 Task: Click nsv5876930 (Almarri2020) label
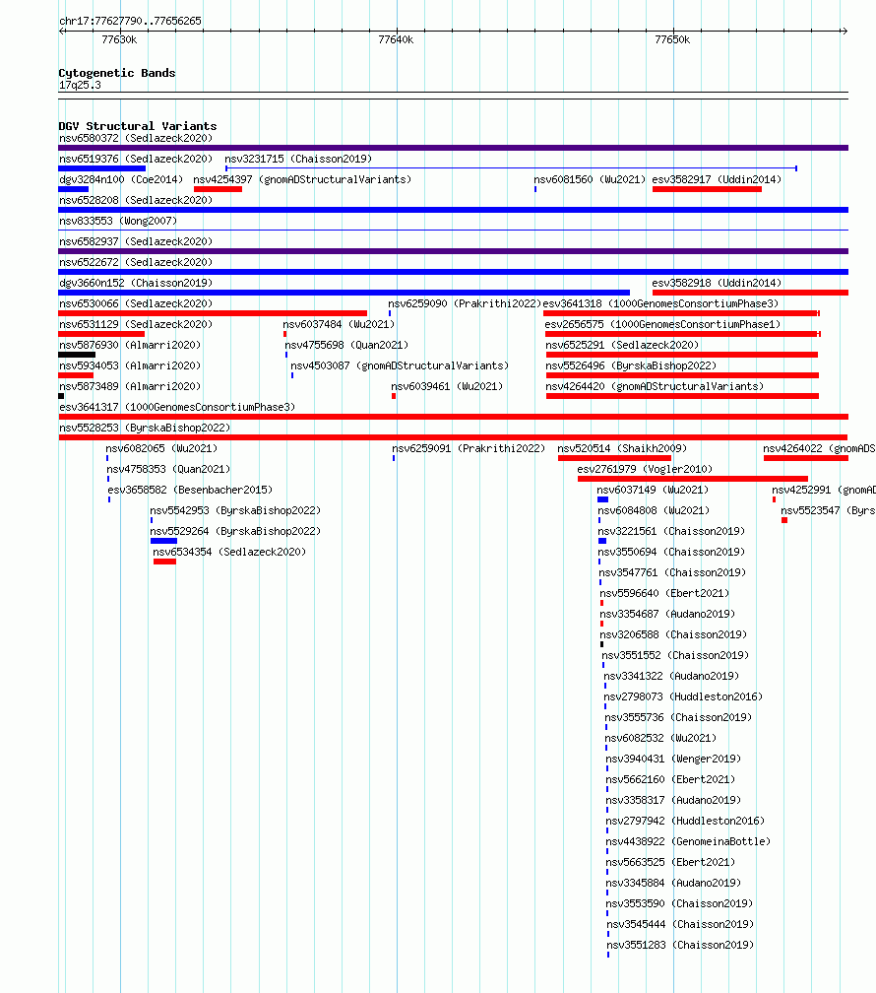[130, 345]
